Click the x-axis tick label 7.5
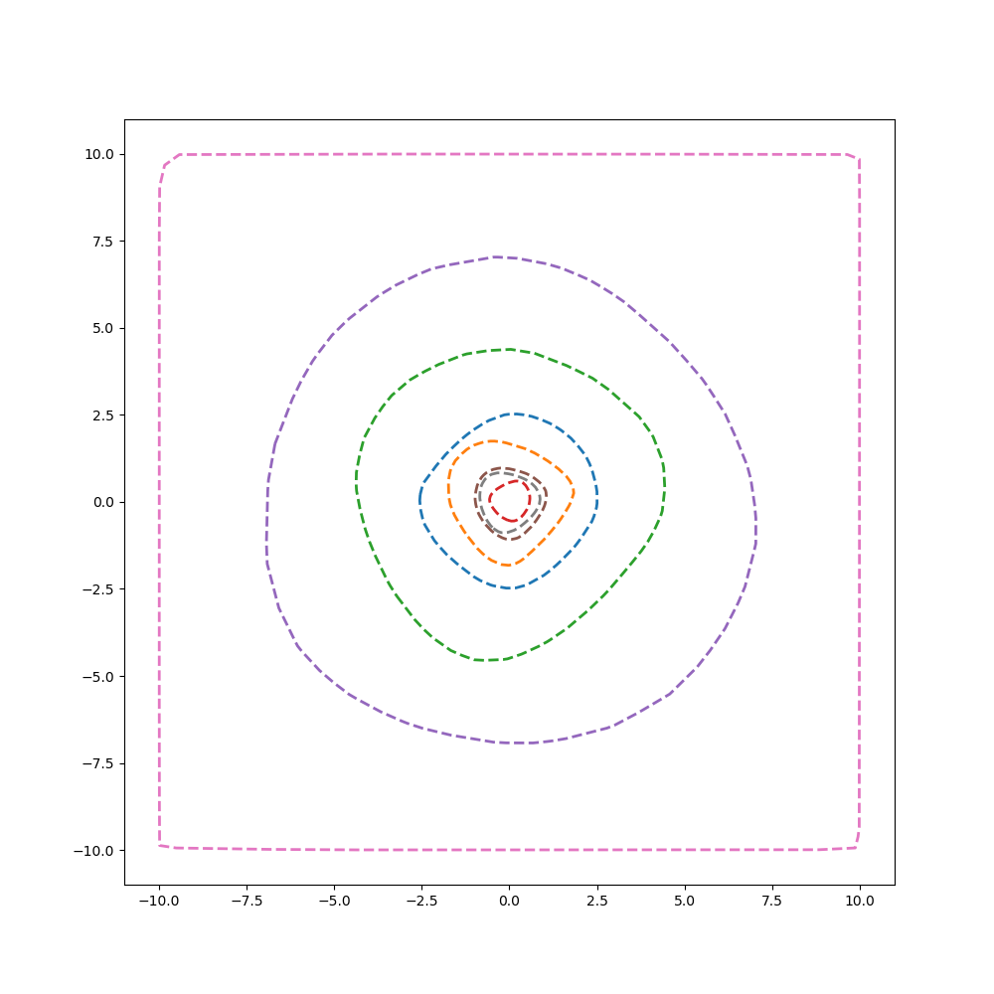 [772, 901]
